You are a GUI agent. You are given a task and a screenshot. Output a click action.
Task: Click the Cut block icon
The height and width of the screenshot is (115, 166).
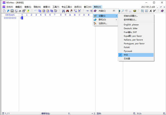point(44,11)
